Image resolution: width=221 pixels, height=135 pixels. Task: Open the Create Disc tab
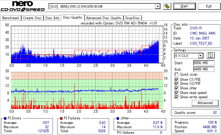click(x=32, y=18)
